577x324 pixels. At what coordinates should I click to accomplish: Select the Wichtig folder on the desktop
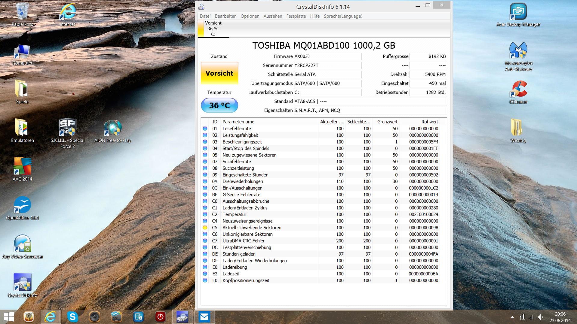pos(518,130)
